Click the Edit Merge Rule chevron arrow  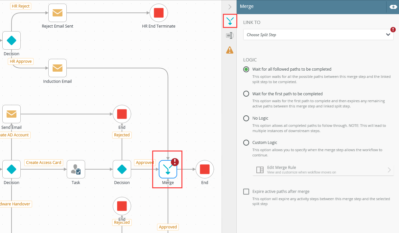[x=389, y=170]
